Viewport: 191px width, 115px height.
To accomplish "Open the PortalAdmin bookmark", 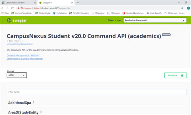I will pos(60,13).
